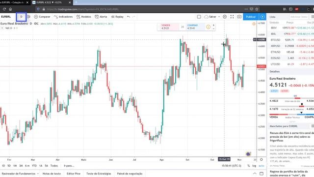Click the Publicar button

(x=251, y=17)
